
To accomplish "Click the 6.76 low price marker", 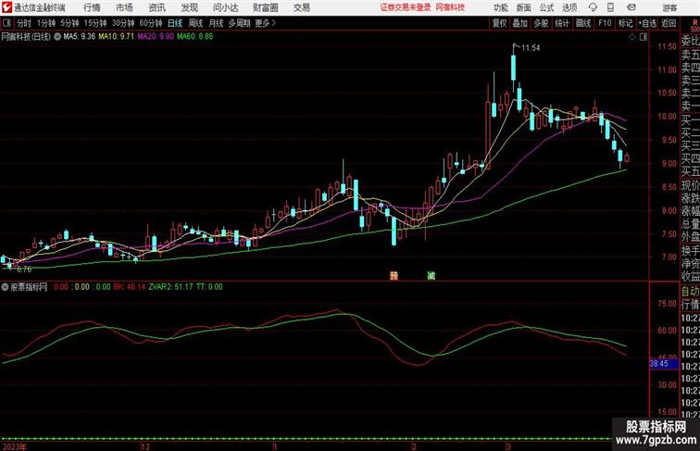I will pos(24,269).
